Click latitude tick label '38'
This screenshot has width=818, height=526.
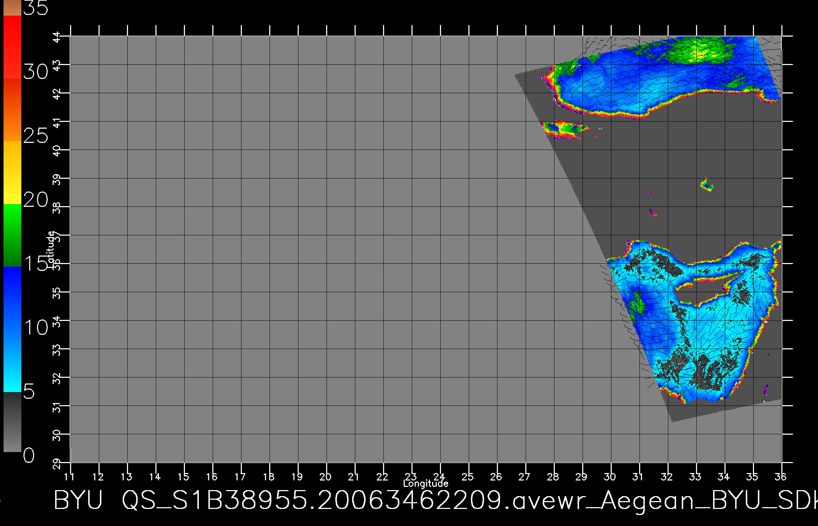[57, 207]
